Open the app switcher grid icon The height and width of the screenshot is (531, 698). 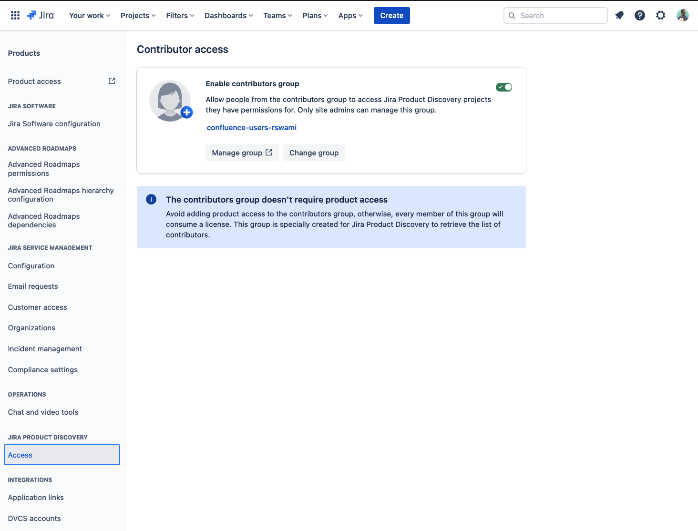tap(15, 15)
